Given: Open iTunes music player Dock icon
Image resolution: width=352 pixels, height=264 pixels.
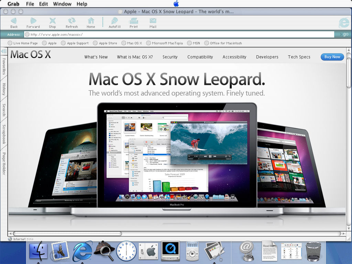Looking at the screenshot, I should 192,251.
